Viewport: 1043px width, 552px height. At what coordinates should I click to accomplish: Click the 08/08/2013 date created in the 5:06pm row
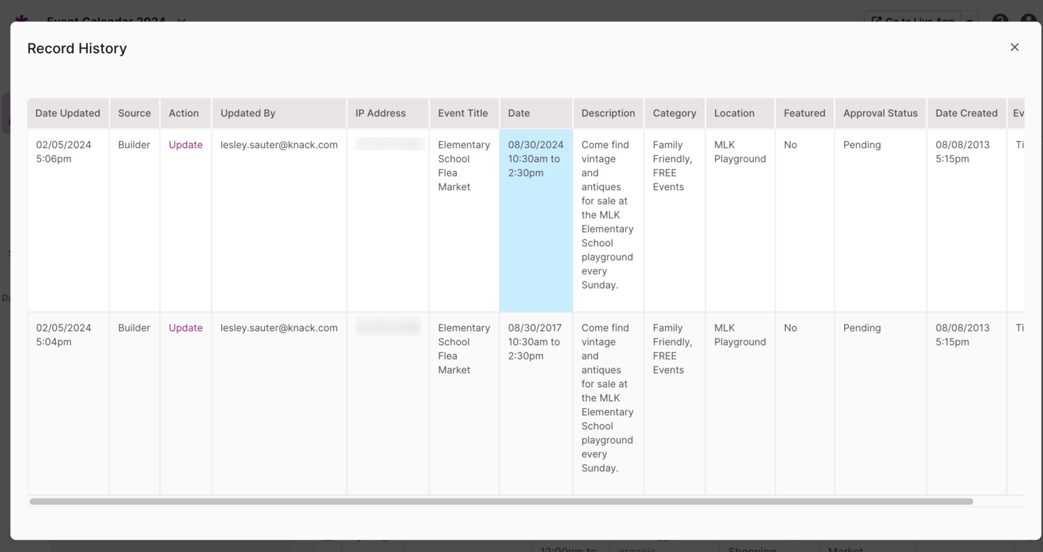pos(962,152)
